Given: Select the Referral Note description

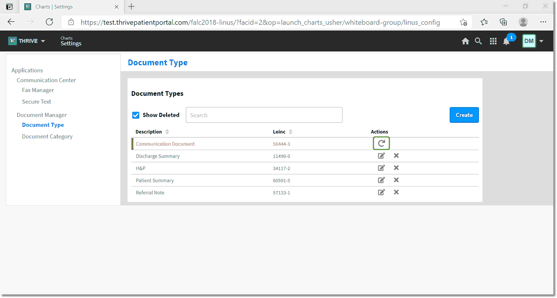Looking at the screenshot, I should tap(150, 193).
